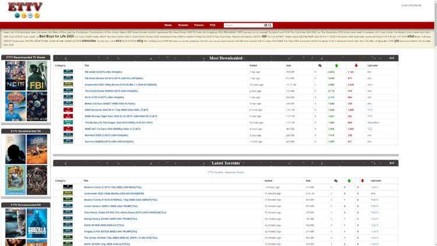Screen dimensions: 437x246
Task: Open The Locusts poster thumbnail
Action: point(37,149)
